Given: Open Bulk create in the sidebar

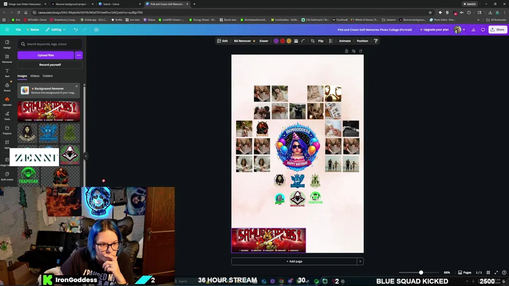Looking at the screenshot, I should point(7,176).
